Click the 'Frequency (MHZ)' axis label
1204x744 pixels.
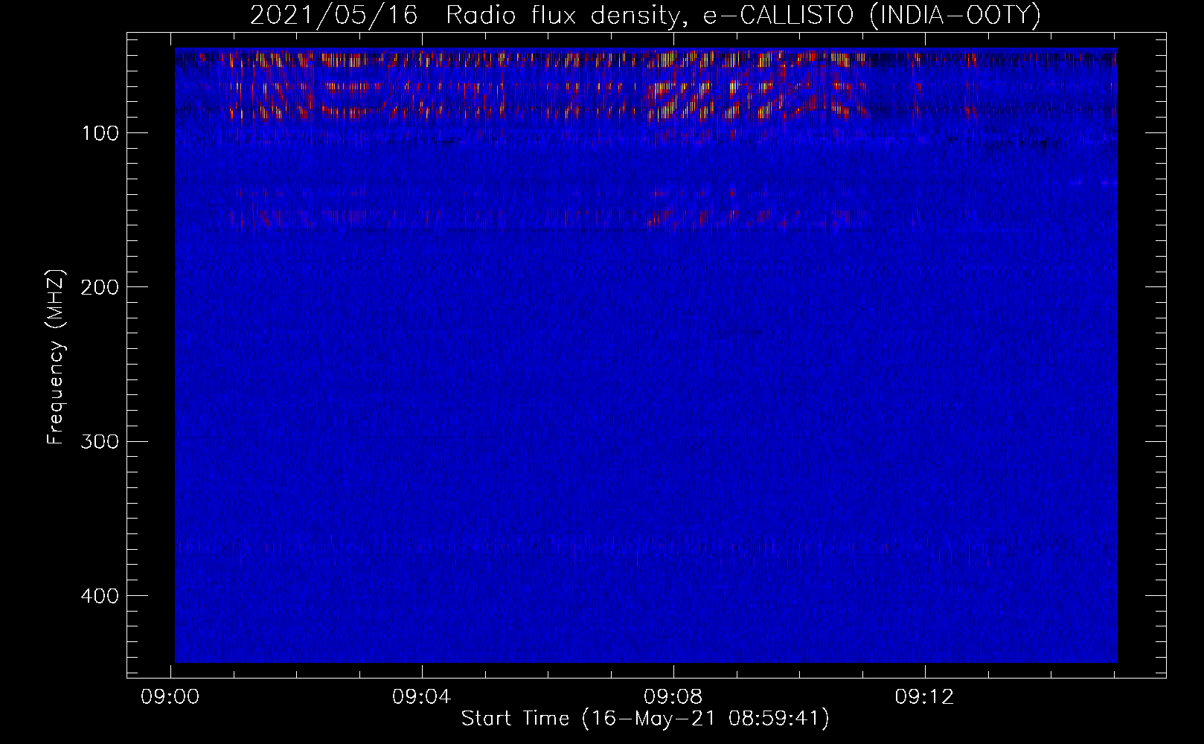click(57, 357)
